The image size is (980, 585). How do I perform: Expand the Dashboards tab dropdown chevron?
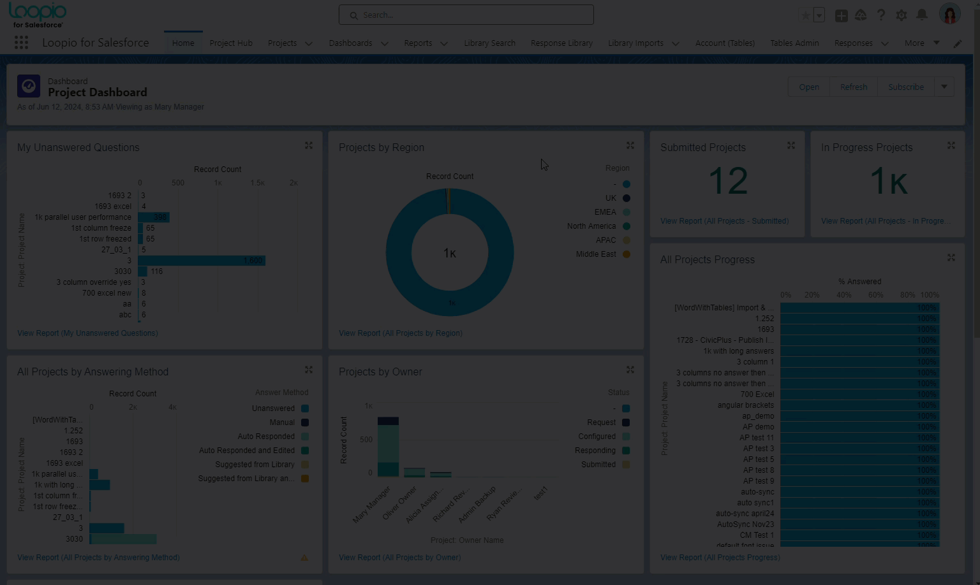(385, 44)
